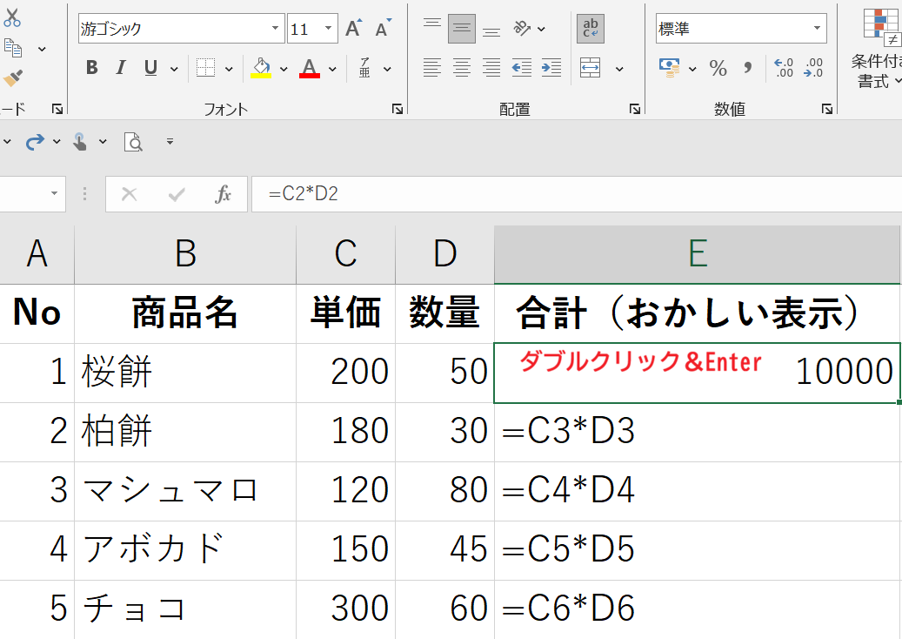The width and height of the screenshot is (902, 639).
Task: Click the Comma Style icon
Action: click(747, 68)
